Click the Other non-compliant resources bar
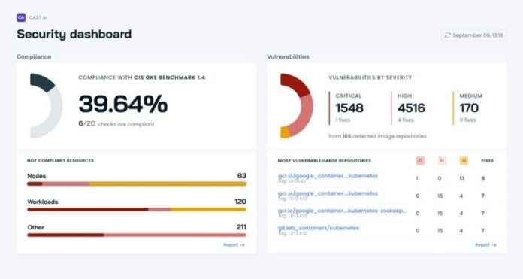 point(137,235)
